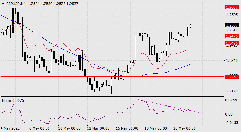Select the magenta trendline in Marlin panel
Image resolution: width=241 pixels, height=132 pixels.
[x=168, y=106]
